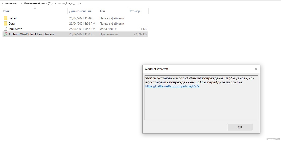Click the Arctium WoW Client Launcher icon

click(x=6, y=34)
